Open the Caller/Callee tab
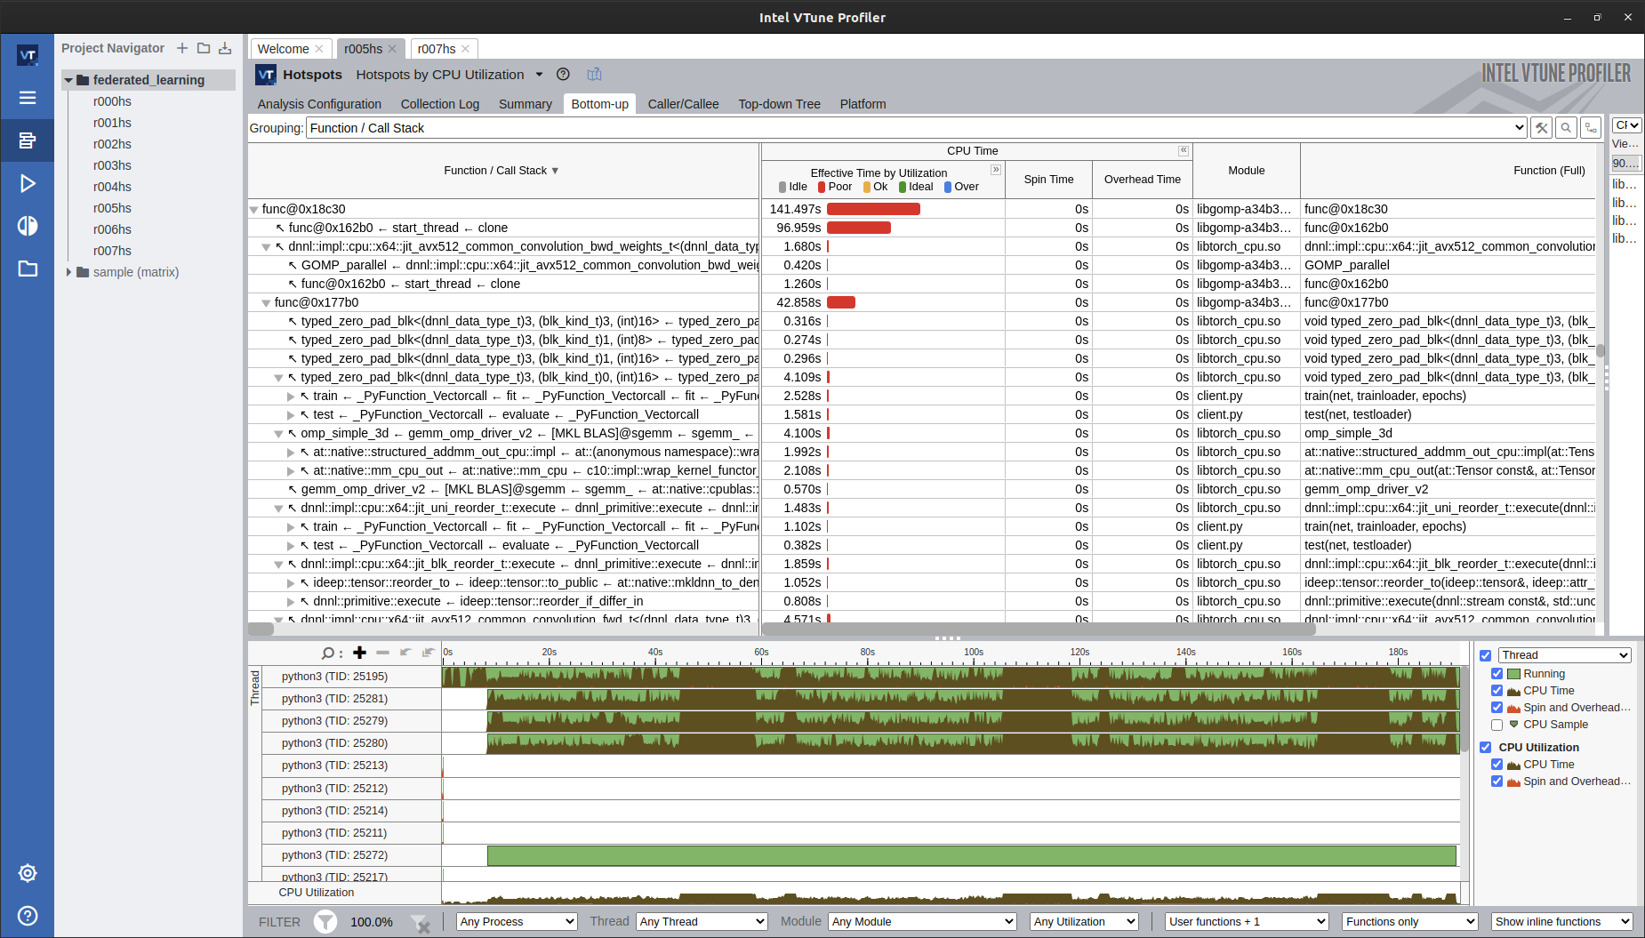This screenshot has height=938, width=1645. (683, 104)
